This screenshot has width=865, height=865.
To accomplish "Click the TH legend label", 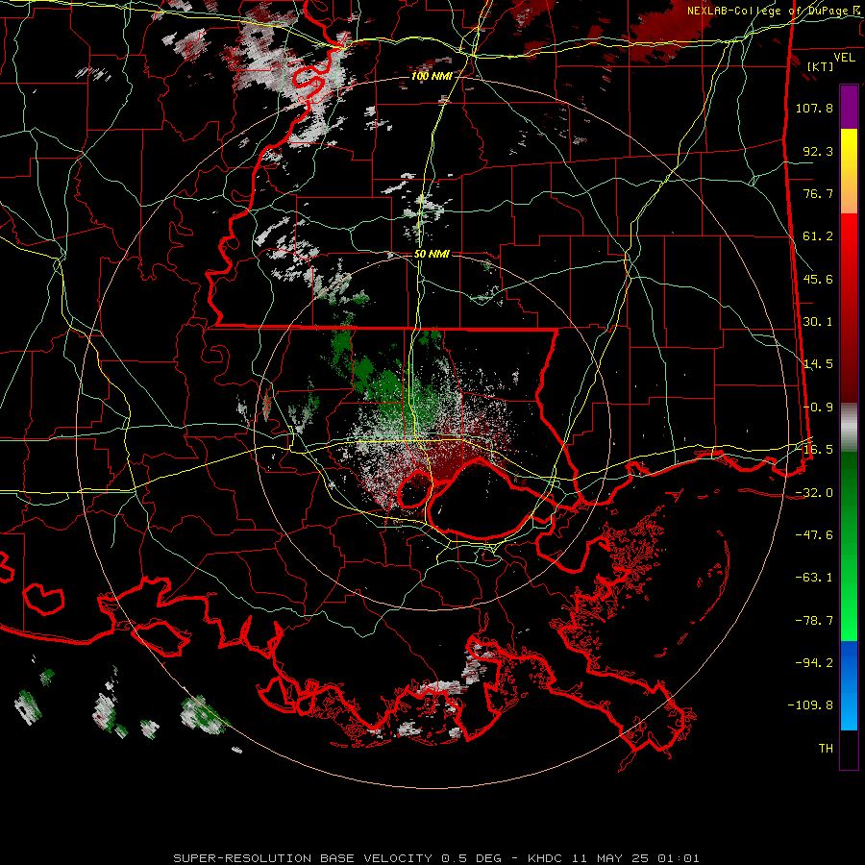I will (826, 748).
